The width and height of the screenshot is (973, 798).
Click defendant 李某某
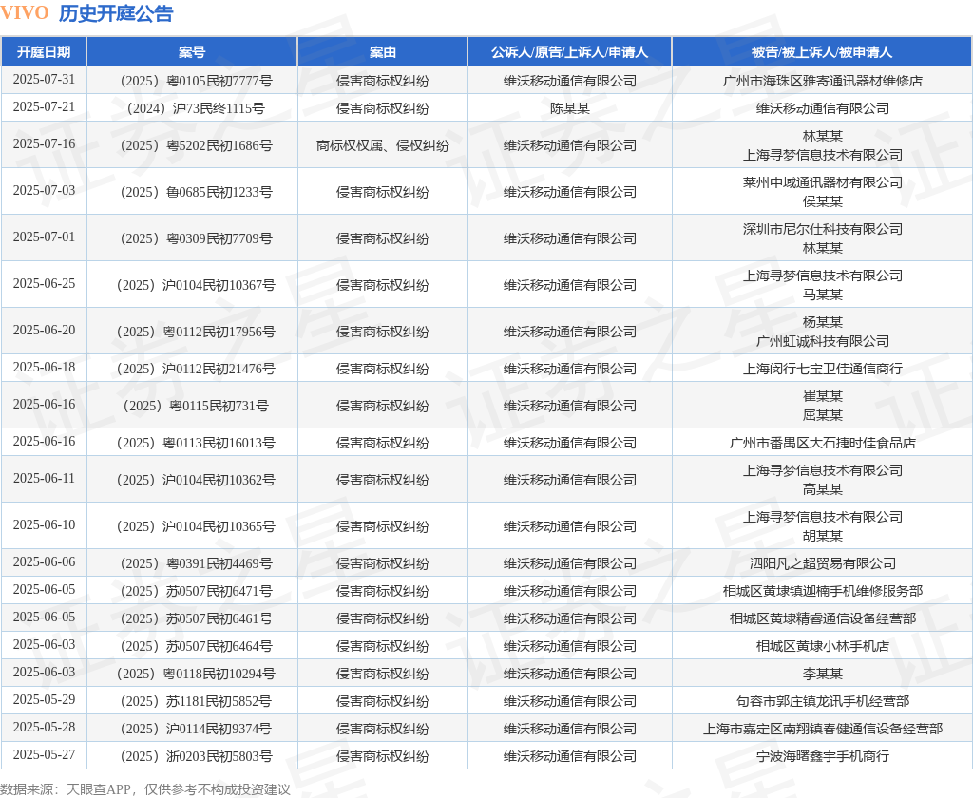tap(822, 674)
